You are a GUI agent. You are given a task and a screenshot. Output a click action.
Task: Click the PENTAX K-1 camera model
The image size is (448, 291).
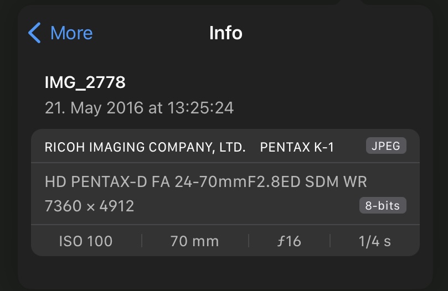[297, 148]
